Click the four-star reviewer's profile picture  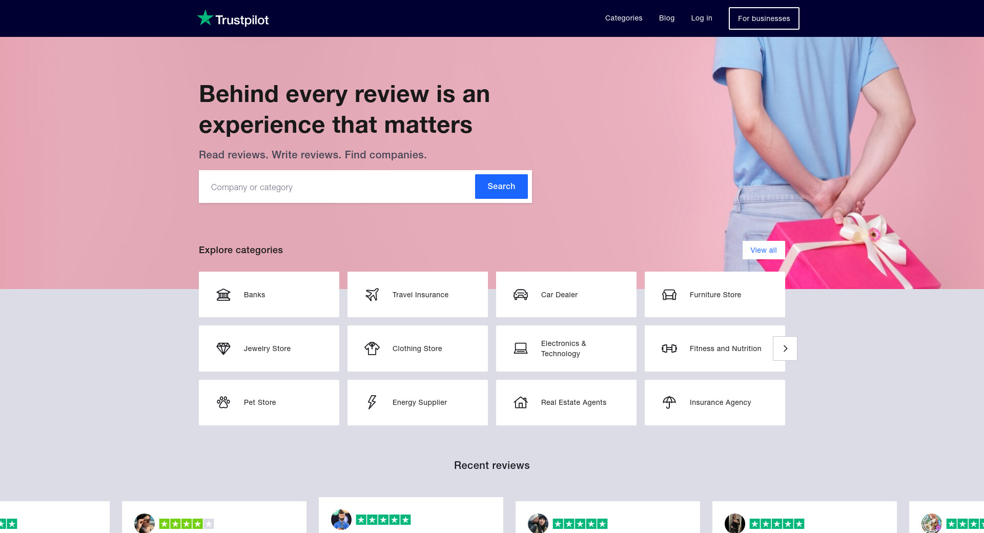coord(145,523)
